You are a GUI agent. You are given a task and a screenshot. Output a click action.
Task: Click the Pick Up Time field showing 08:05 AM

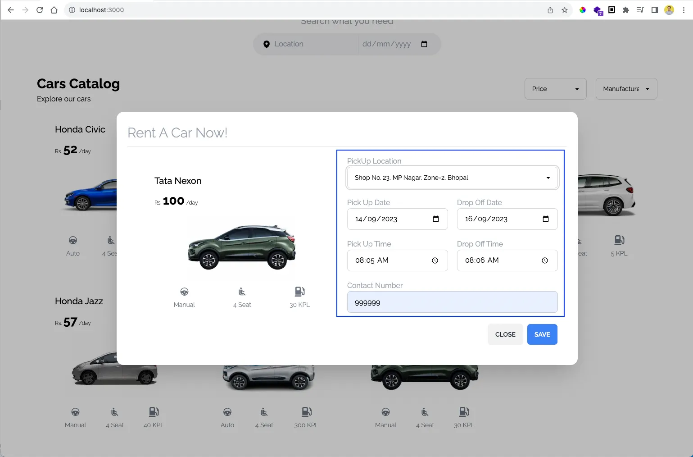pos(398,260)
